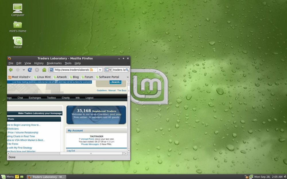Click Logout in site navigation bar
Screen dimensions: 287x179
point(90,98)
